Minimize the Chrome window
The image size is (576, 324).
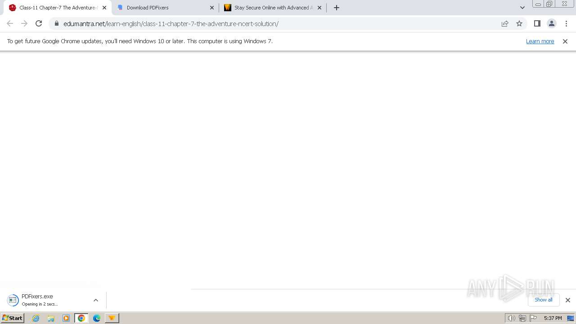[538, 4]
